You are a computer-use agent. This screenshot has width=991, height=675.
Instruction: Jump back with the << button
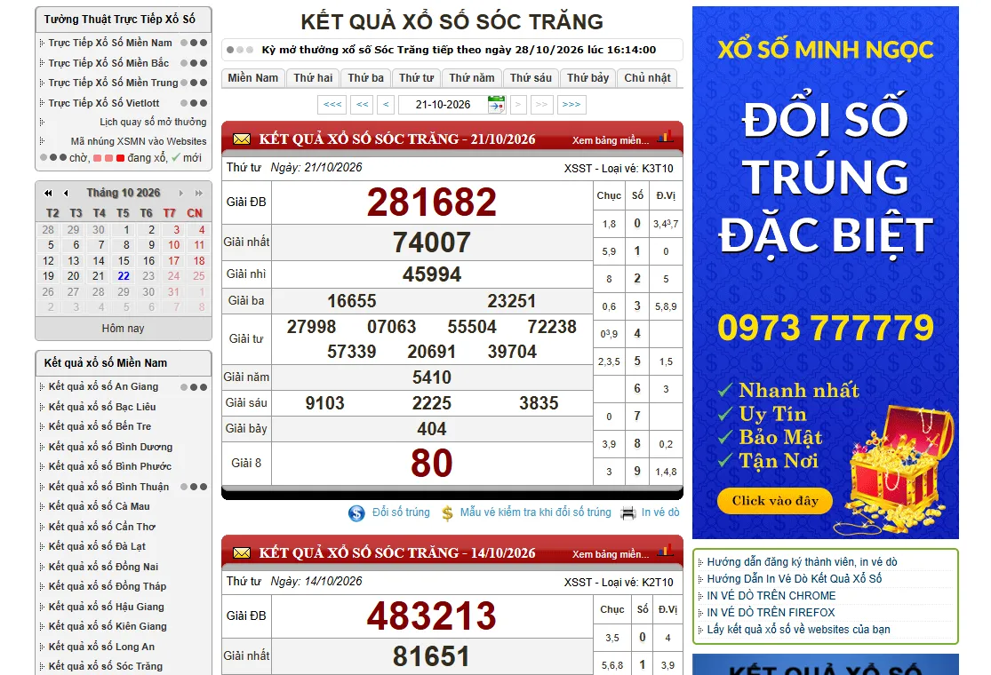[362, 104]
